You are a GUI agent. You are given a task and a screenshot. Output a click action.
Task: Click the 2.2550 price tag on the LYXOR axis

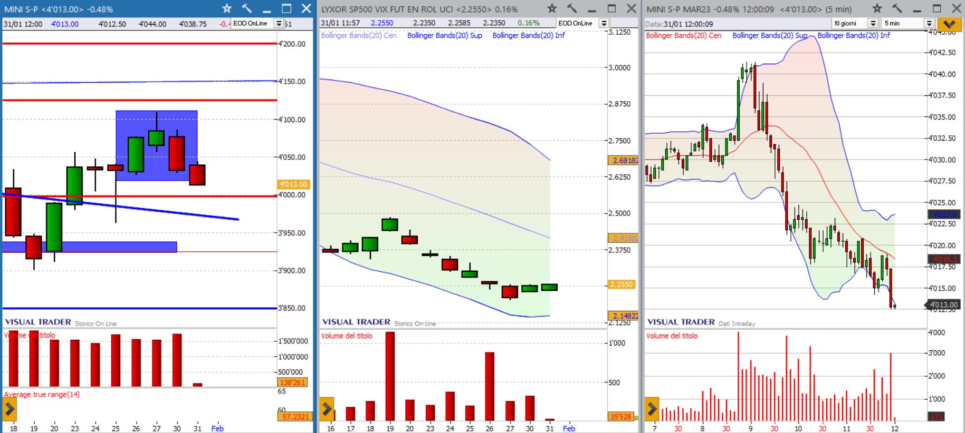[622, 284]
